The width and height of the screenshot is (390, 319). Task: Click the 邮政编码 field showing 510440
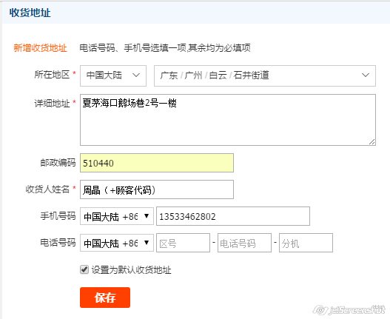tap(157, 163)
